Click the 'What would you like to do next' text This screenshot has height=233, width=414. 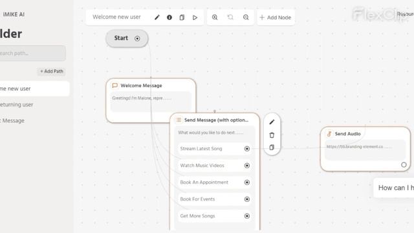click(x=210, y=133)
